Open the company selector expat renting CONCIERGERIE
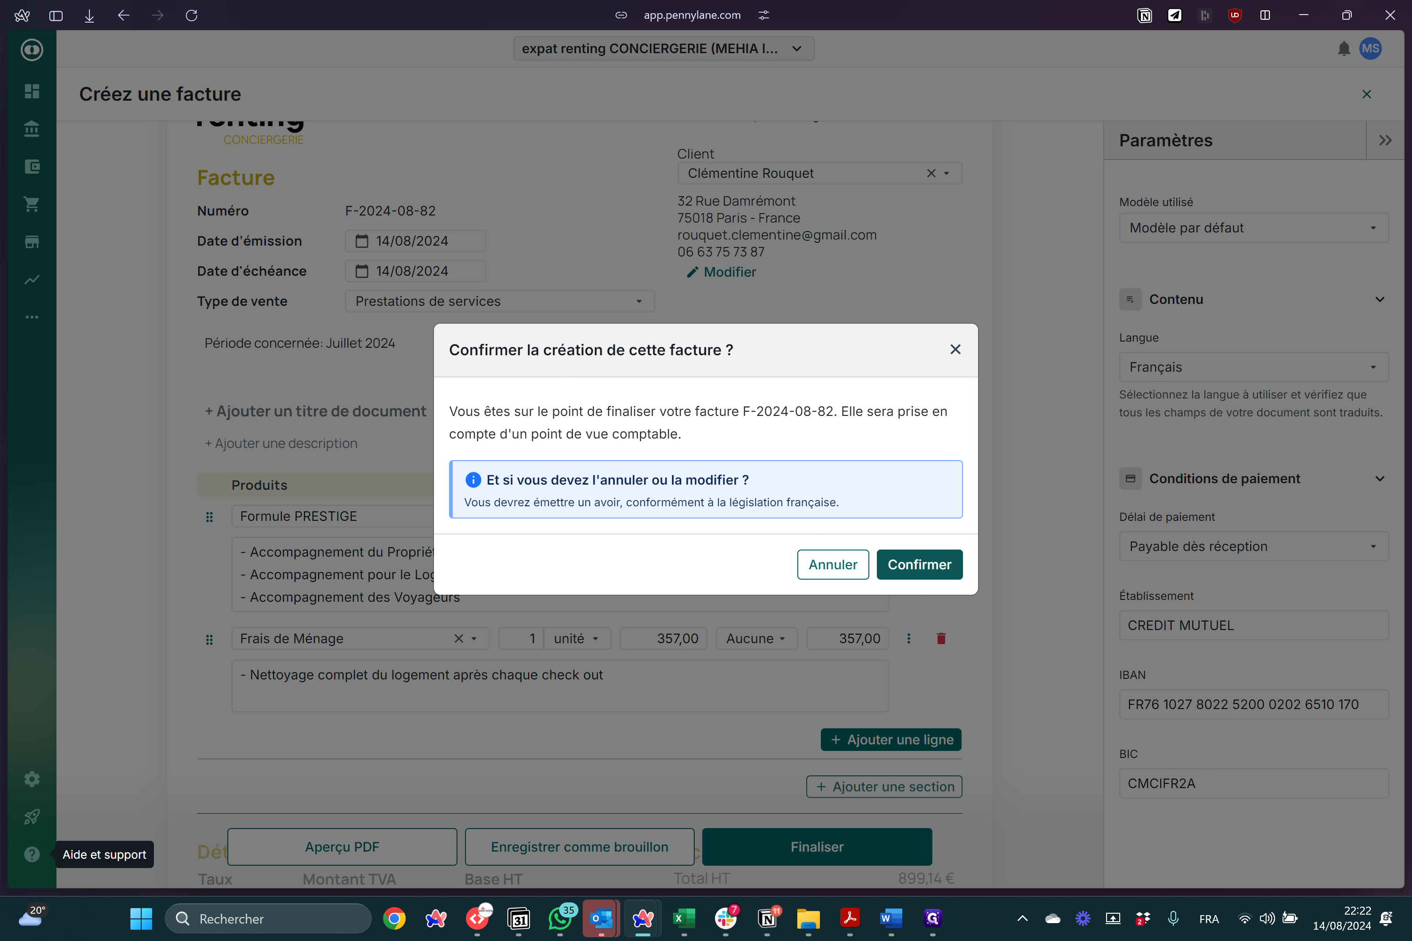Image resolution: width=1412 pixels, height=941 pixels. [x=663, y=48]
